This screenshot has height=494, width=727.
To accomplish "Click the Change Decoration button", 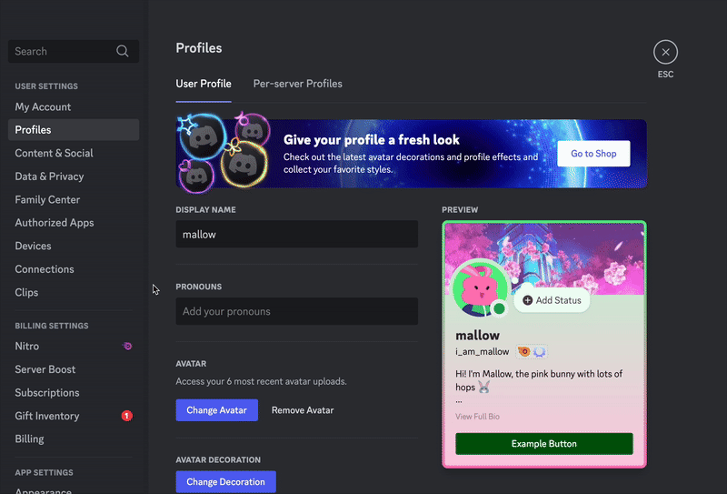I will pos(225,481).
